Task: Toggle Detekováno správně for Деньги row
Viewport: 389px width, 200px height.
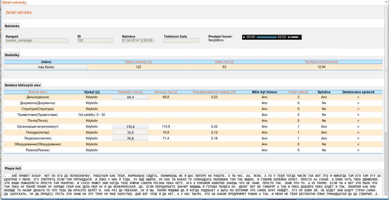Action: [358, 97]
